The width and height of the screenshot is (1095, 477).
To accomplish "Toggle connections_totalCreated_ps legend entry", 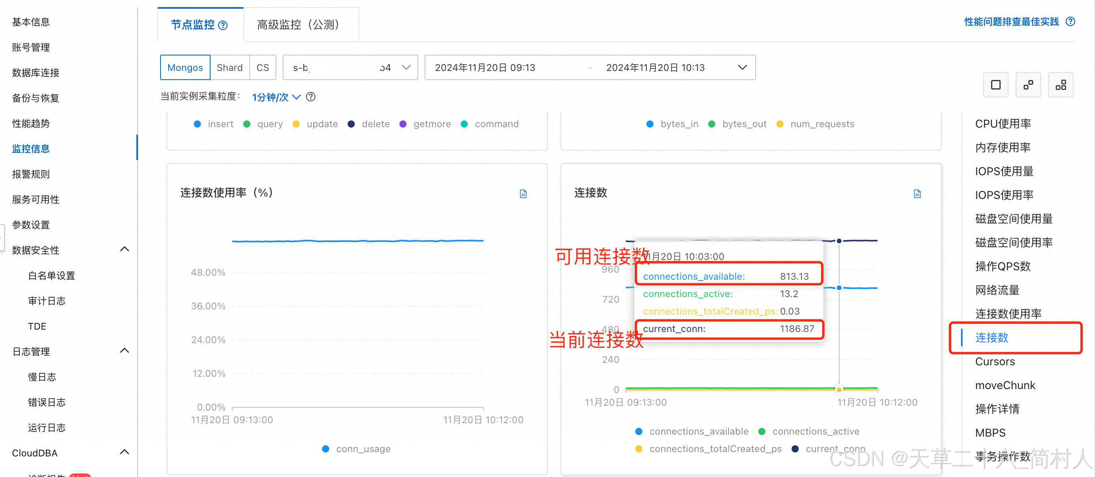I will click(x=708, y=449).
